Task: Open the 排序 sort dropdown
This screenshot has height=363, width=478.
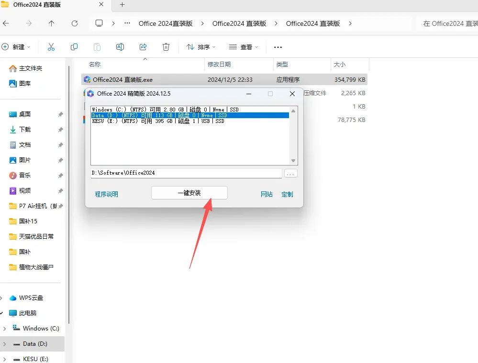Action: [201, 47]
